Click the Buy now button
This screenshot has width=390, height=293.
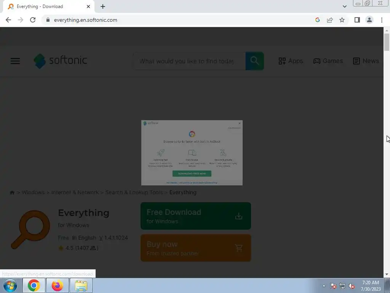(x=196, y=248)
